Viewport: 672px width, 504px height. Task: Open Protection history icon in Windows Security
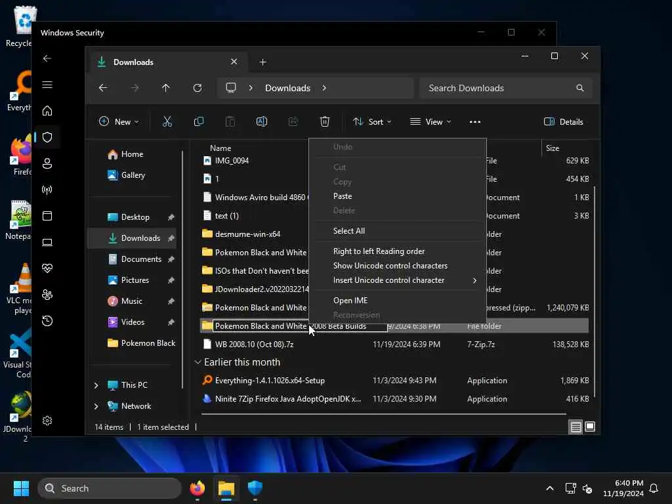47,320
